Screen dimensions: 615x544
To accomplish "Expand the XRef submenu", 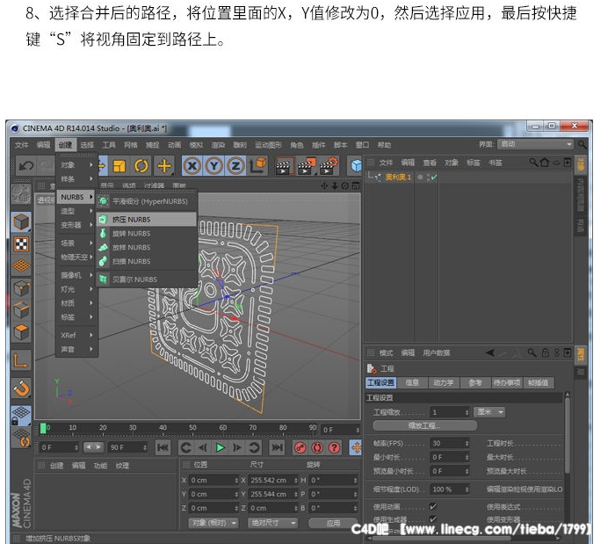I will (x=77, y=336).
